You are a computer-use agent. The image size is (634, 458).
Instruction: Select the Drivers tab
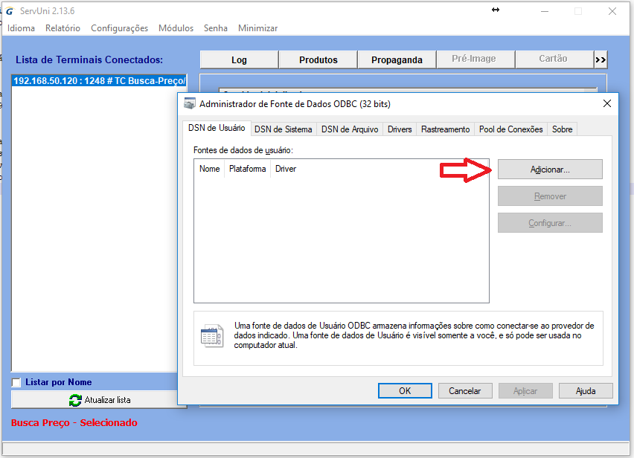pyautogui.click(x=400, y=129)
